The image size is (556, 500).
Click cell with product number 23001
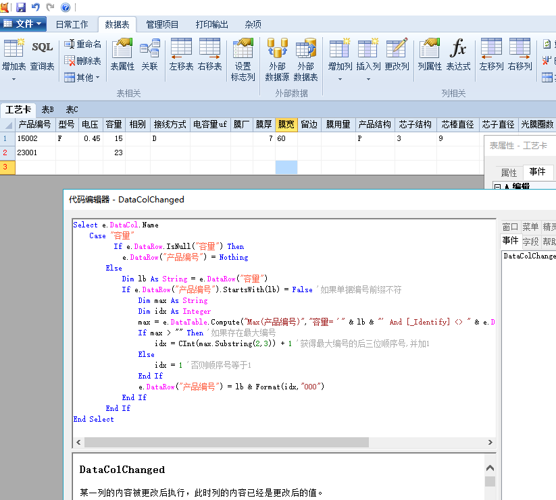(x=35, y=152)
